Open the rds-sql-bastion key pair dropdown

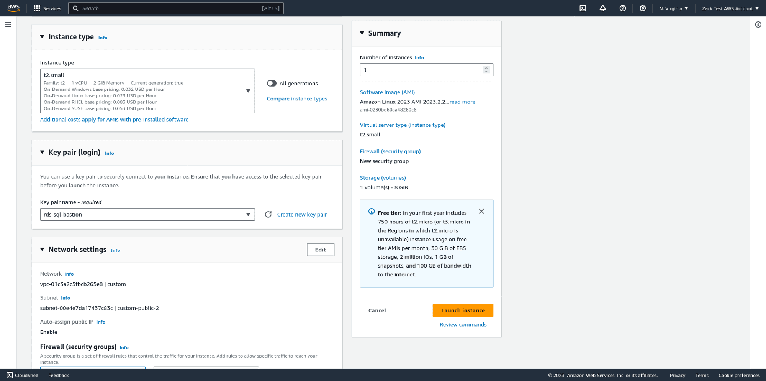(147, 215)
